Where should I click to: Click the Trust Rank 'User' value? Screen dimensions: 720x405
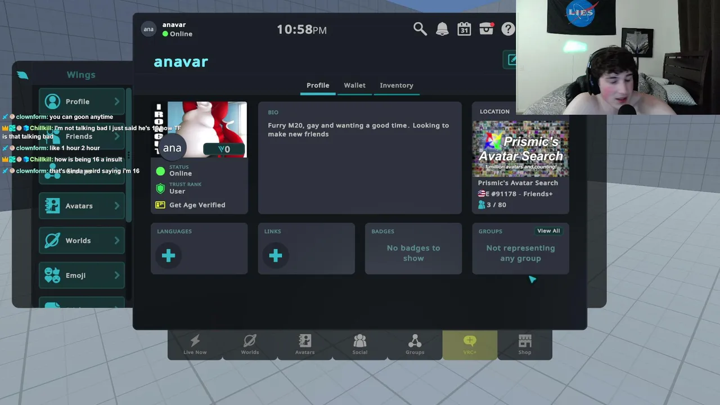177,191
